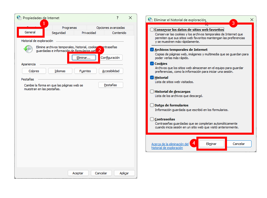Open the Fuentes settings button

coord(85,71)
